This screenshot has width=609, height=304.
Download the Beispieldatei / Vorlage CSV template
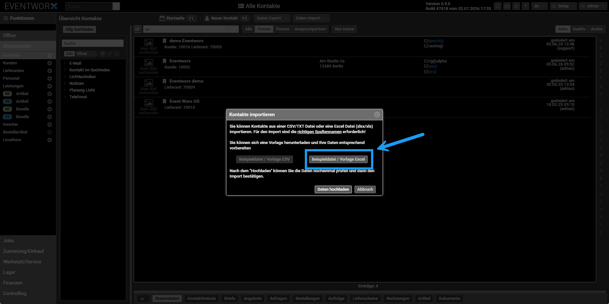264,159
